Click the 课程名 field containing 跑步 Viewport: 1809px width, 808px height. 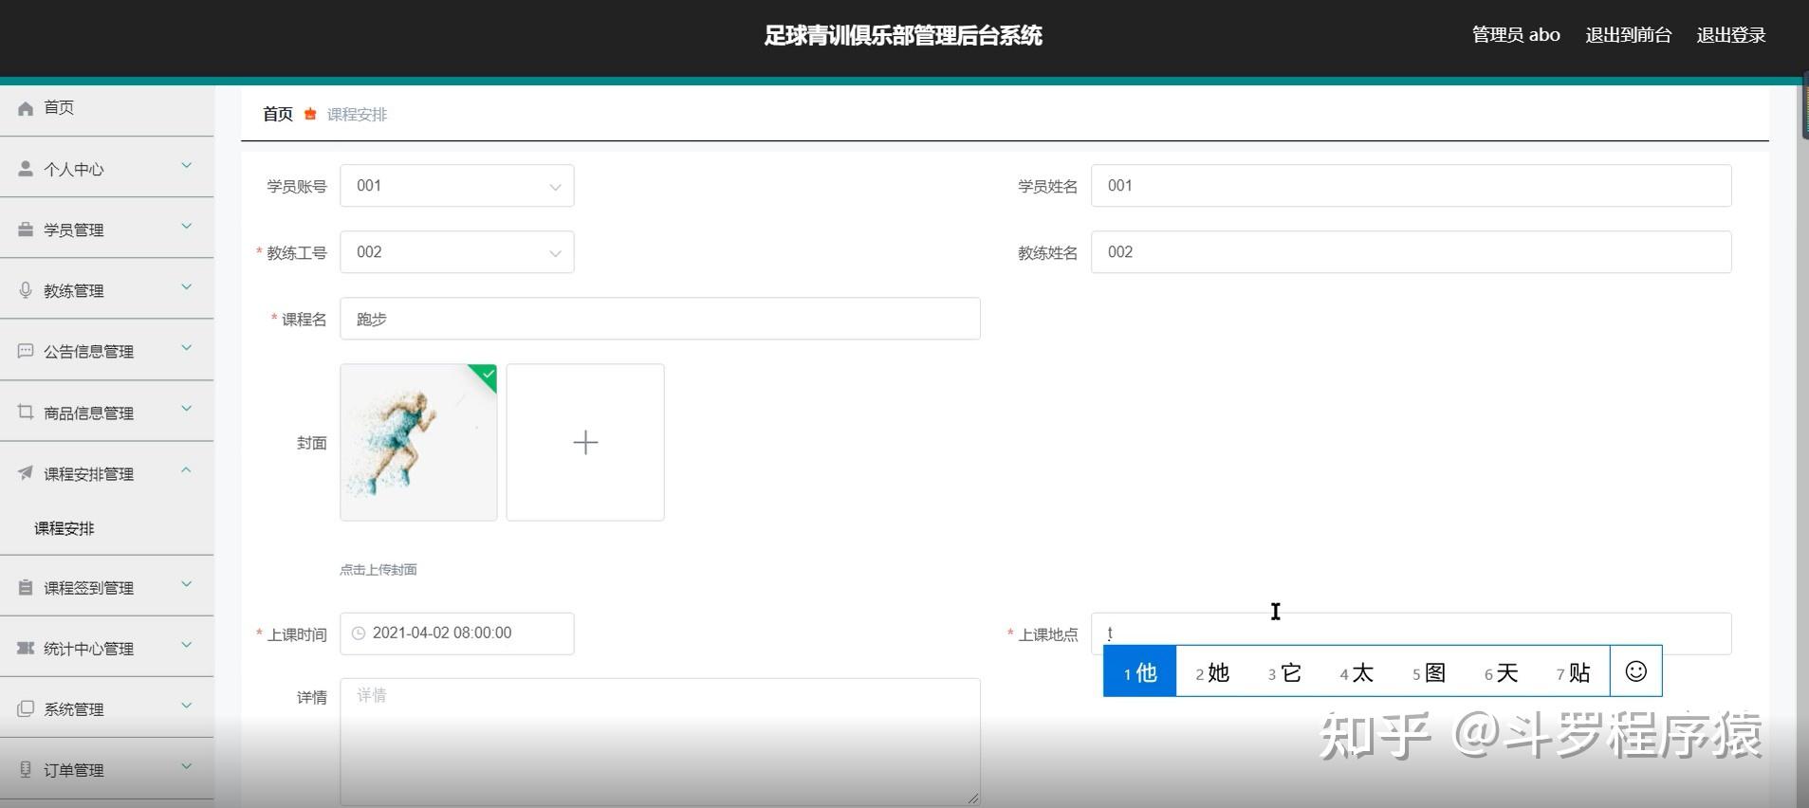660,319
